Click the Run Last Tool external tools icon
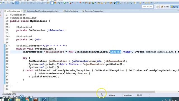This screenshot has width=179, height=101. tap(70, 3)
